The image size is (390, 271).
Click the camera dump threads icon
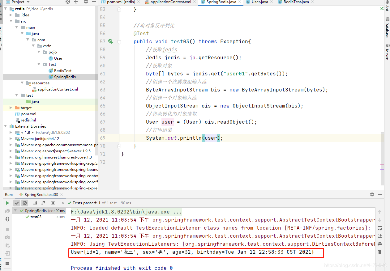coord(8,237)
